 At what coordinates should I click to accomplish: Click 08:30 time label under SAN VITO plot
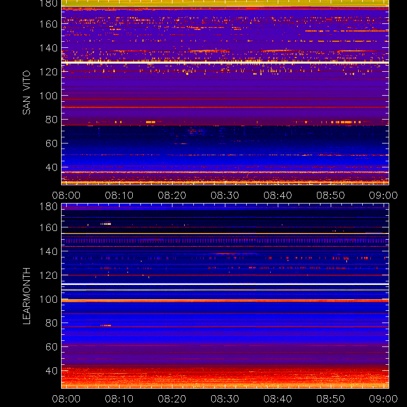click(225, 195)
